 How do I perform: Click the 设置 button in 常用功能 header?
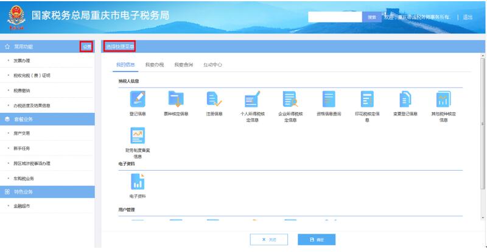click(x=86, y=47)
